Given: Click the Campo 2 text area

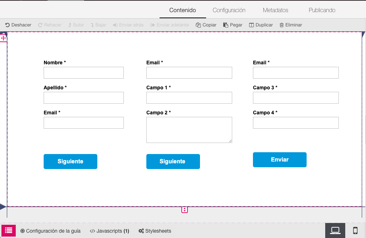Looking at the screenshot, I should pyautogui.click(x=189, y=130).
